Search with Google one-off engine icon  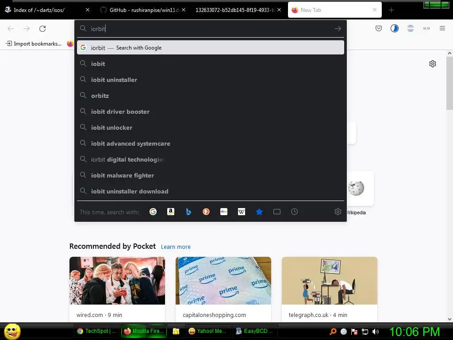coord(153,212)
